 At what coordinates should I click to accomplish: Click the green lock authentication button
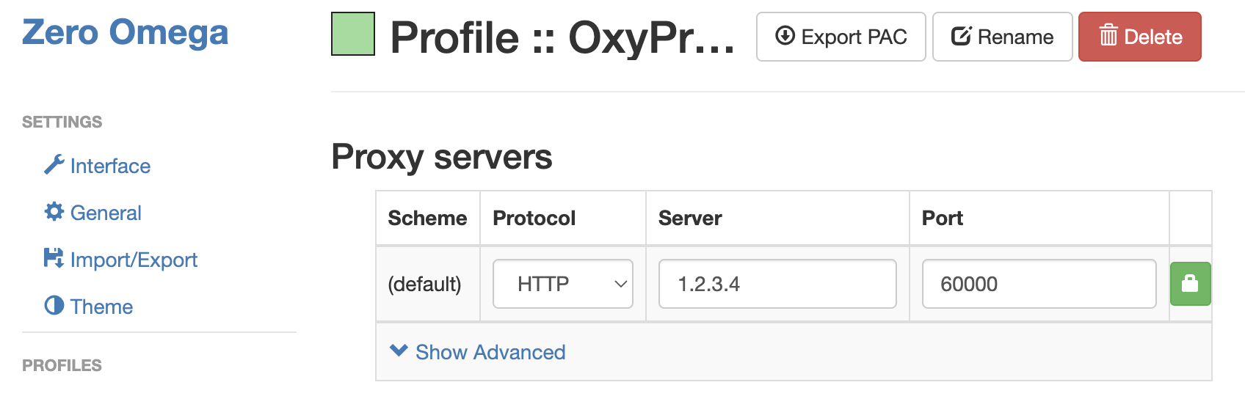tap(1189, 284)
